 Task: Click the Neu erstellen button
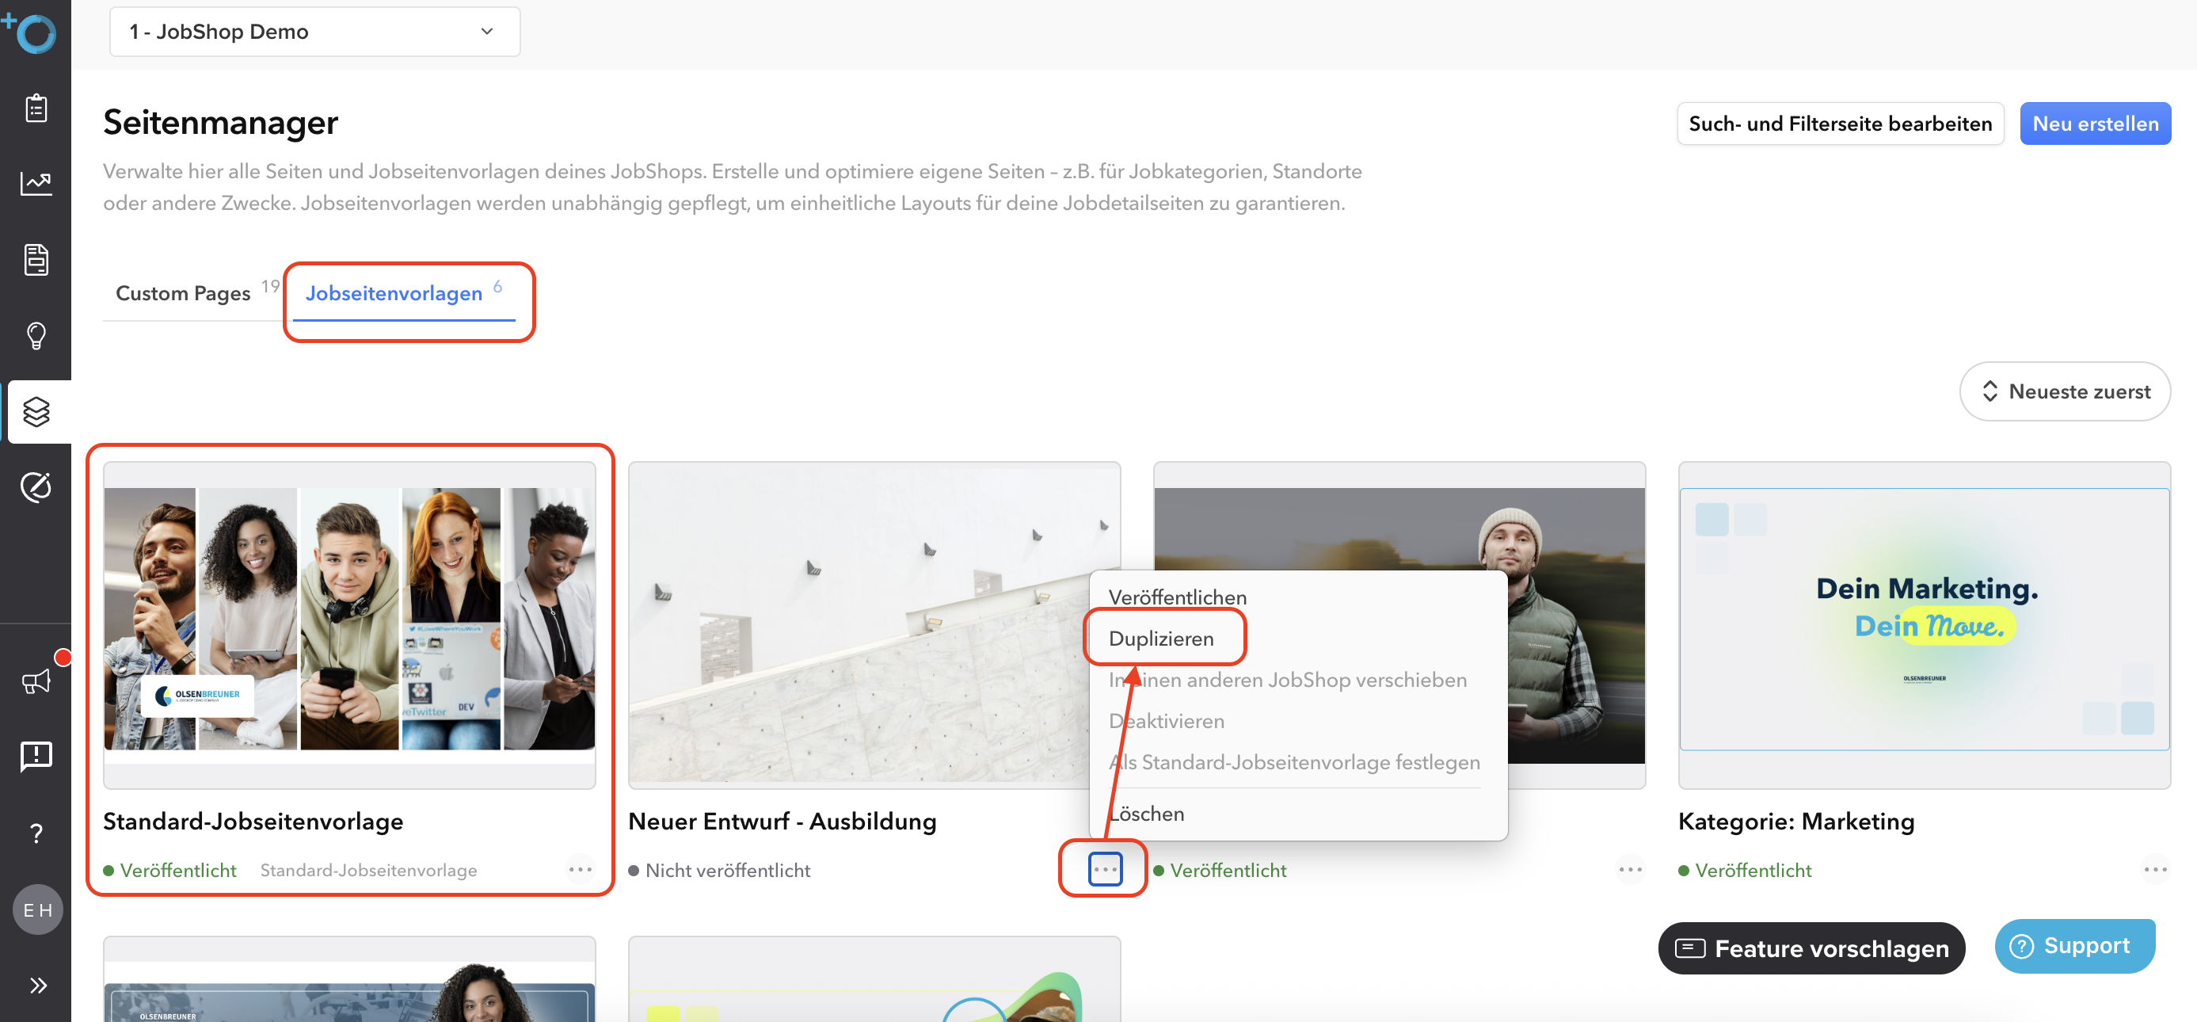(2095, 124)
